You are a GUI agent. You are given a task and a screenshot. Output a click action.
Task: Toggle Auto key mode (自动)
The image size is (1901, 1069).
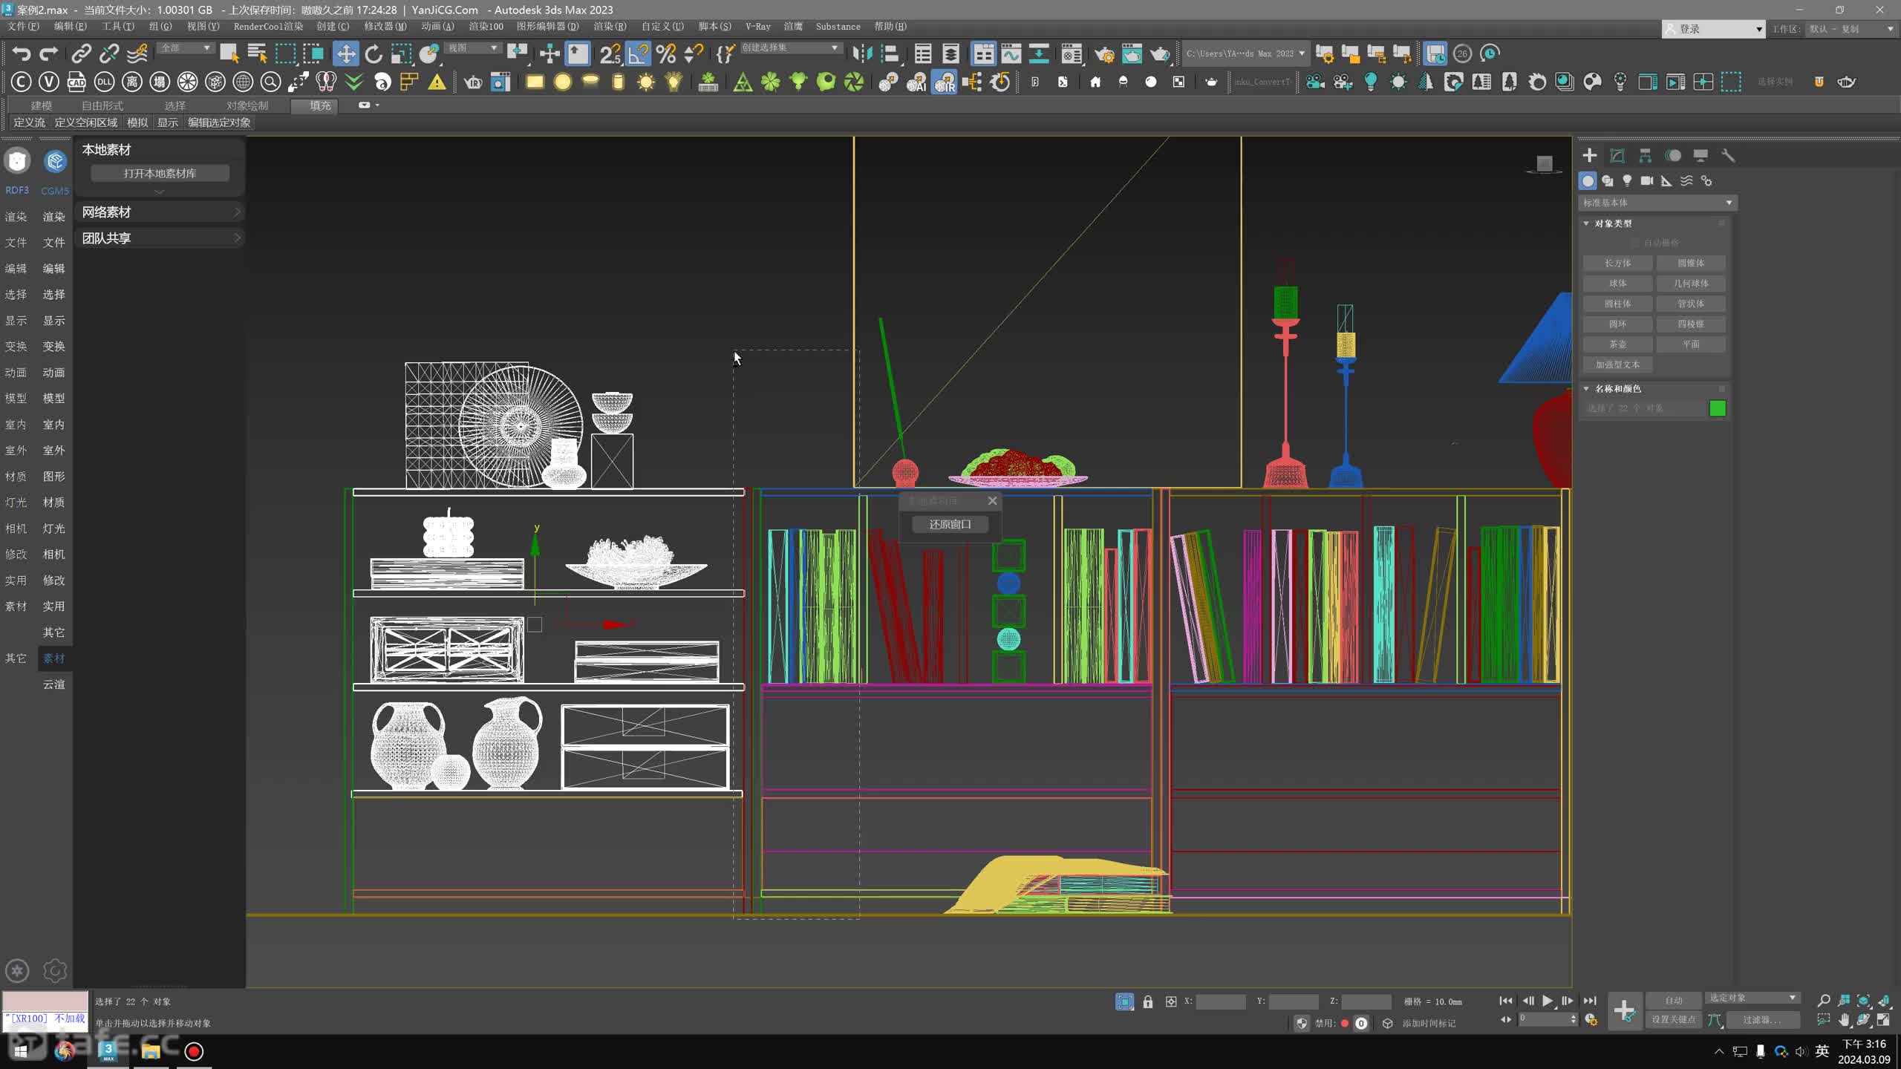(1674, 1000)
